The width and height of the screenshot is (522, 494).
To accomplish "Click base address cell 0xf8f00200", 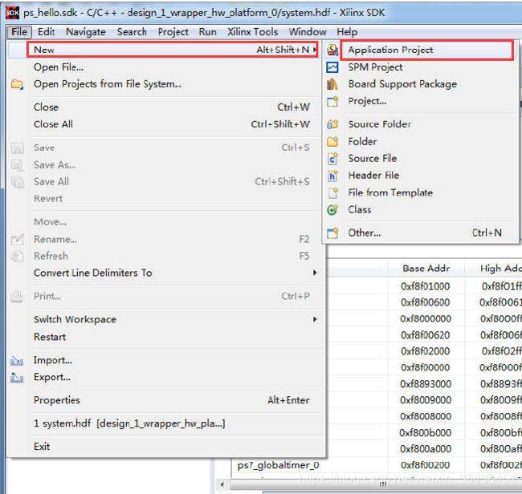I will point(425,465).
